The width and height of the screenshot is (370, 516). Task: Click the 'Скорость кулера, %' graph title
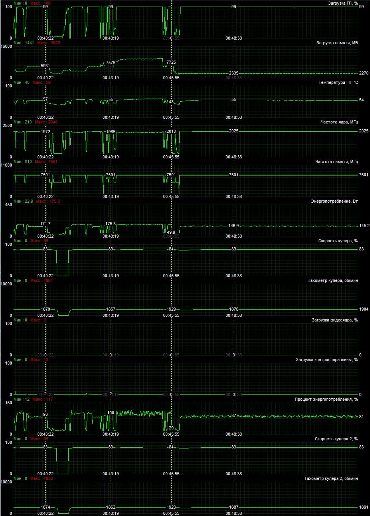[338, 241]
